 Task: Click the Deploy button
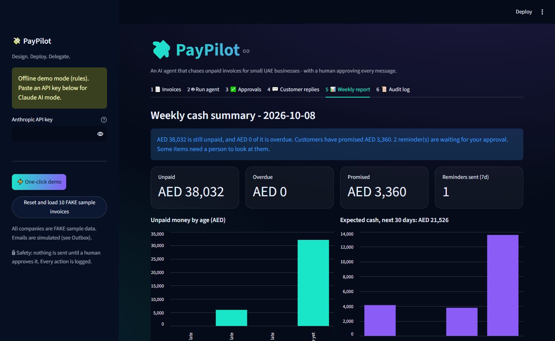click(524, 12)
